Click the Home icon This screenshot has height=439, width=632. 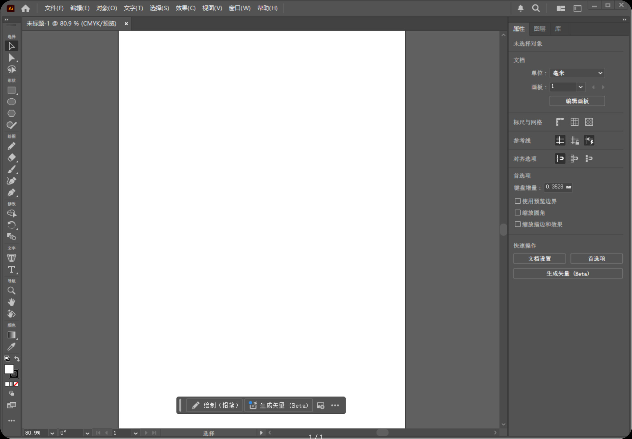coord(26,8)
